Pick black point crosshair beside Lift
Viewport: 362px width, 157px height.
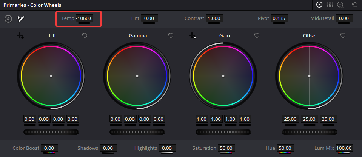(x=20, y=35)
